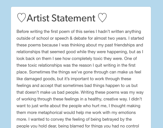Click the light blue page background above card
This screenshot has height=128, width=163.
81,3
